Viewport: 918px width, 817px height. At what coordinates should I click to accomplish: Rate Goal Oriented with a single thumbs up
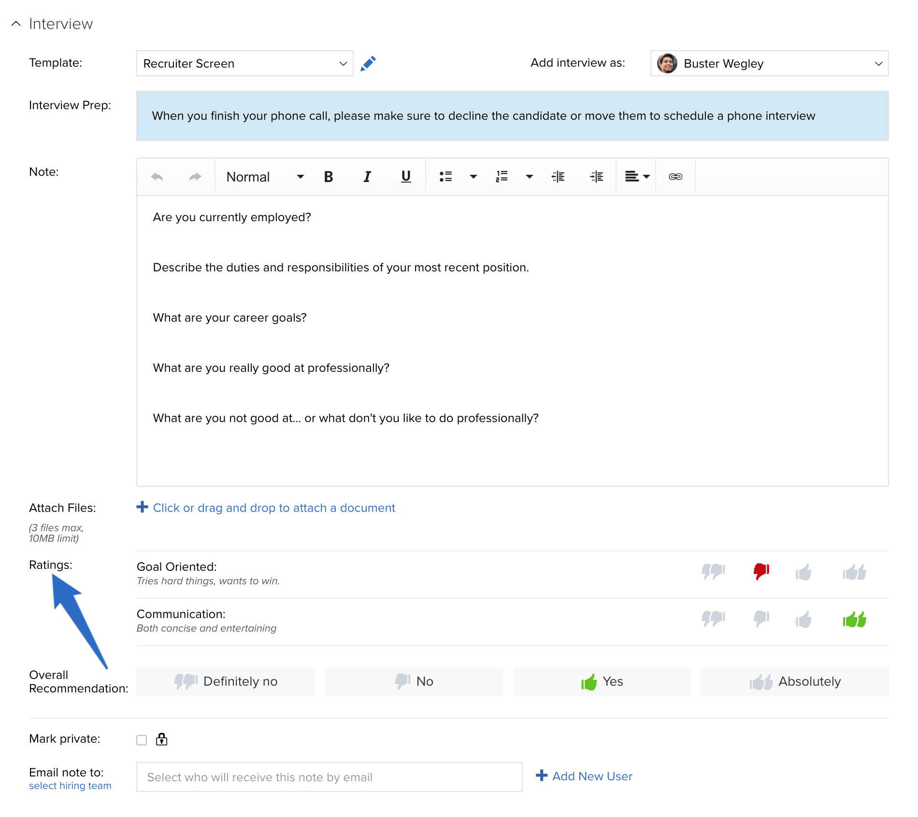[x=803, y=573]
